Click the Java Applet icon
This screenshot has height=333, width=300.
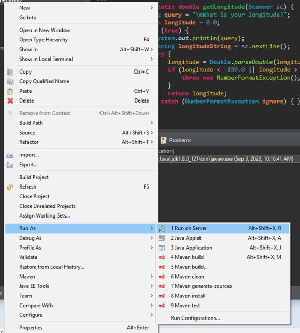click(x=162, y=238)
